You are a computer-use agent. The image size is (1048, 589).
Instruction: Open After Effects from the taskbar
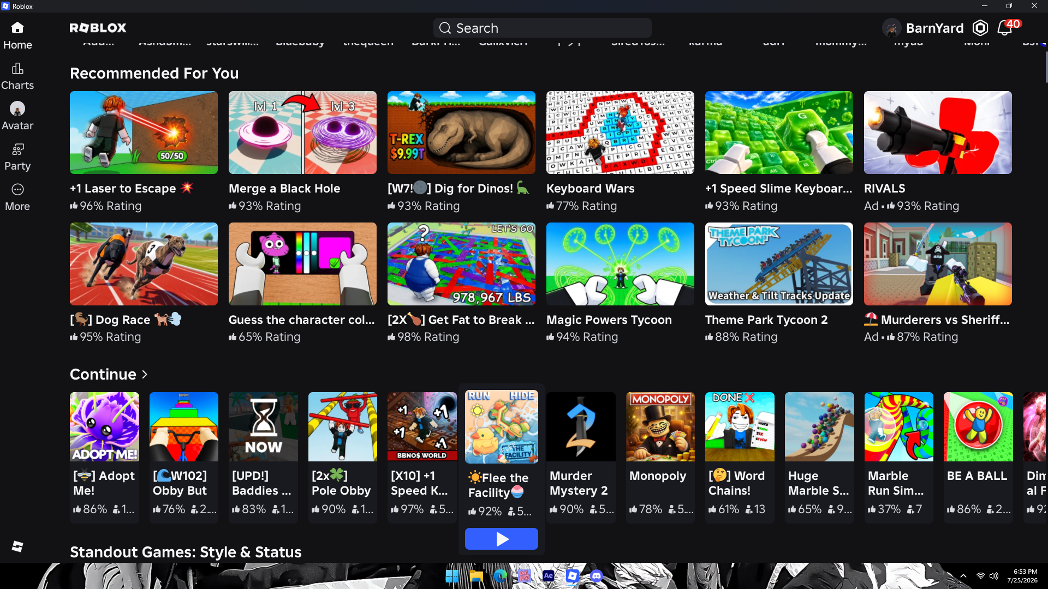coord(549,576)
